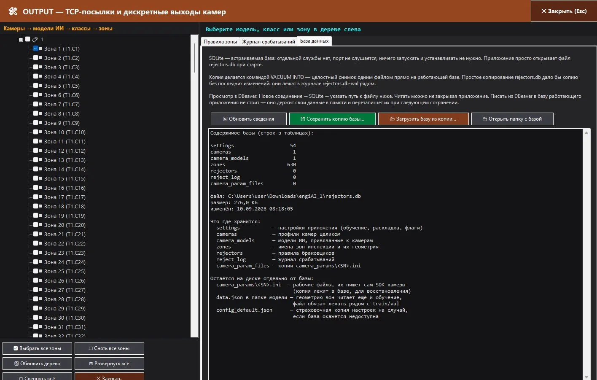Click the rejectors.db file path line
Screen dimensions: 597x380
(x=285, y=196)
